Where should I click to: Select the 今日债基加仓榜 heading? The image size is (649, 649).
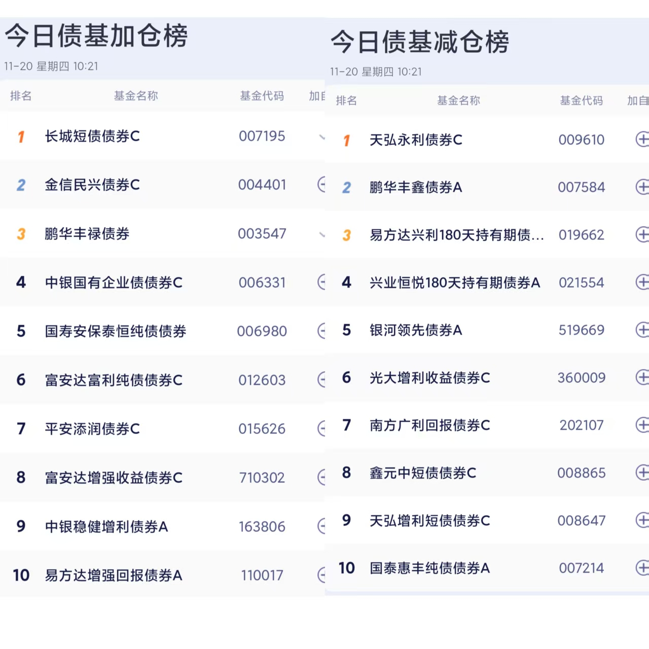[96, 36]
